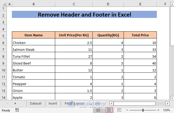
Task: Add a new sheet with plus icon
Action: coord(97,104)
